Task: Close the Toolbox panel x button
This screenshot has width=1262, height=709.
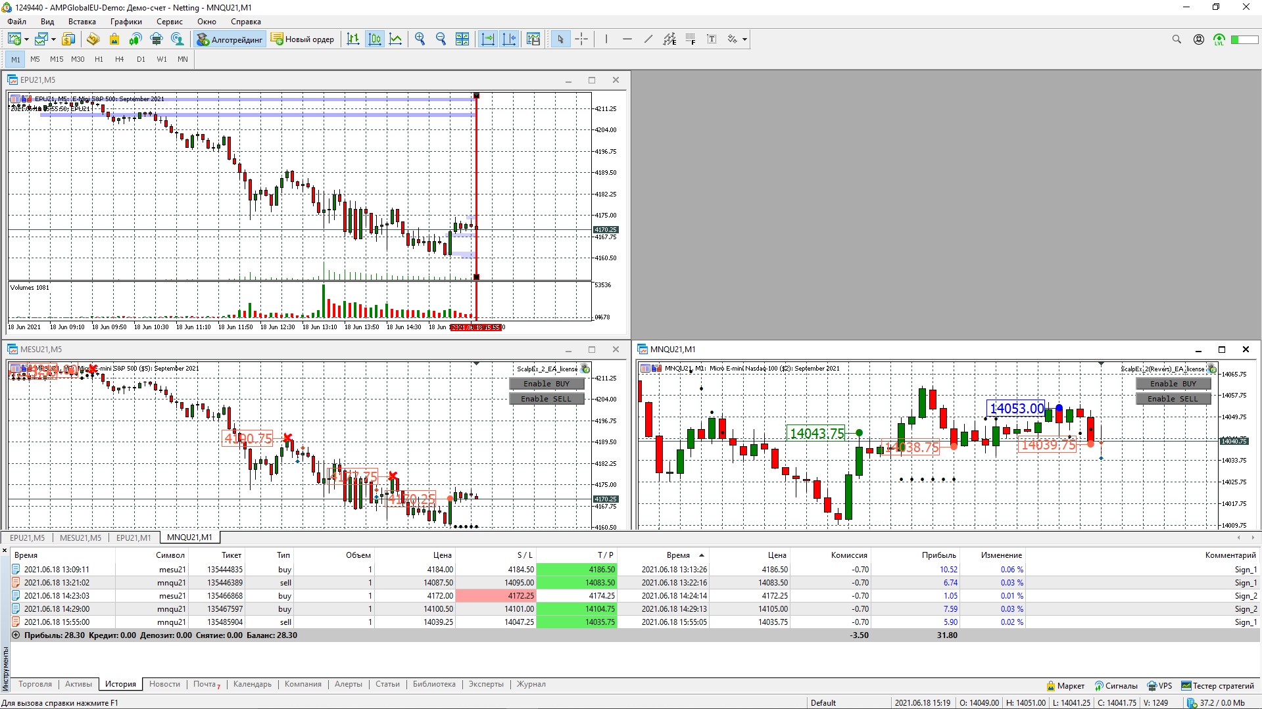Action: (x=5, y=551)
